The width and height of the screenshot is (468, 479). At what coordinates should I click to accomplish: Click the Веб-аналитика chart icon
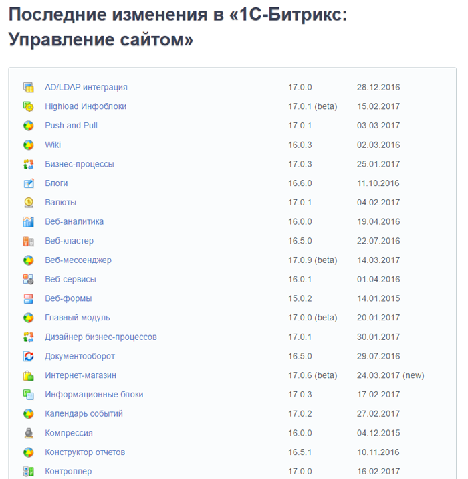point(29,222)
